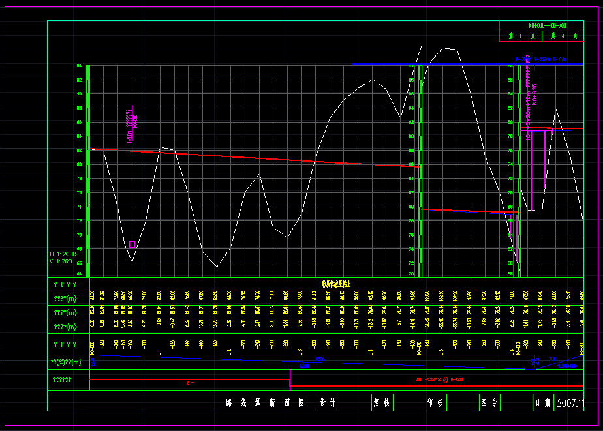Select the H 1:2000 horizontal scale label
The height and width of the screenshot is (431, 603).
[x=63, y=254]
